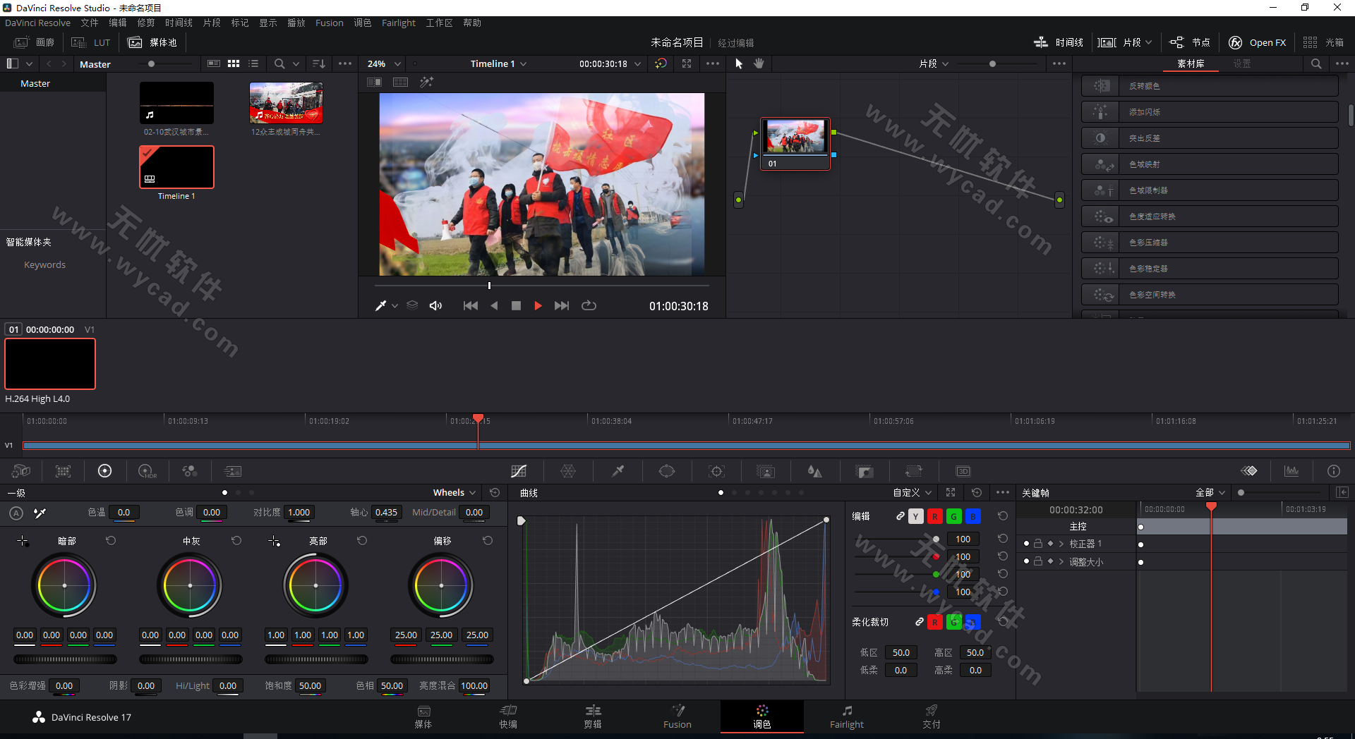Enable the Y channel link toggle
Screen dimensions: 1355x739
click(x=915, y=516)
